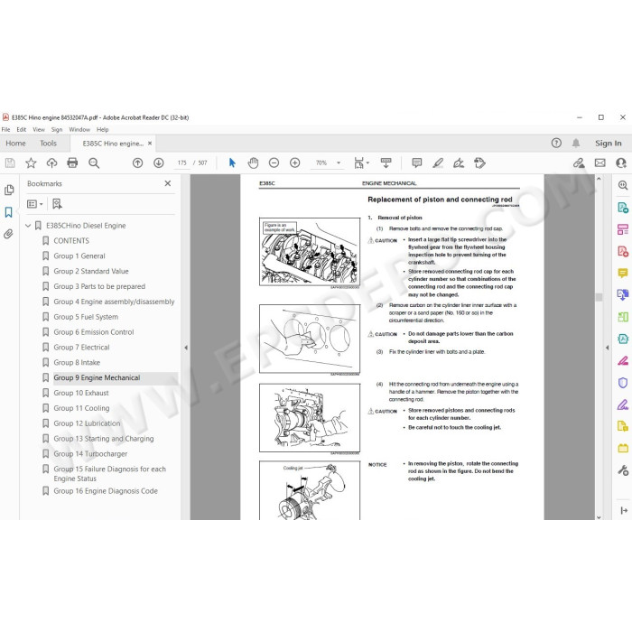
Task: Click the vertical scrollbar thumb
Action: [x=599, y=297]
